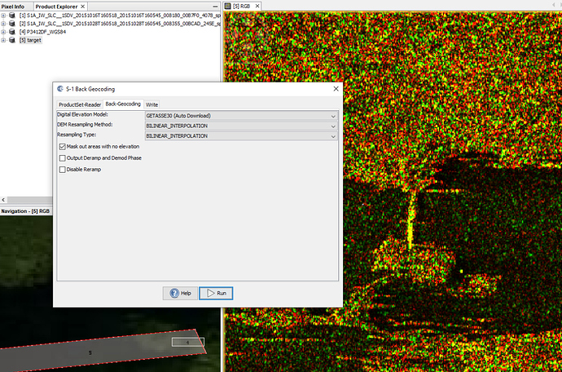Click product icon of target entry
Image resolution: width=562 pixels, height=372 pixels.
(12, 40)
